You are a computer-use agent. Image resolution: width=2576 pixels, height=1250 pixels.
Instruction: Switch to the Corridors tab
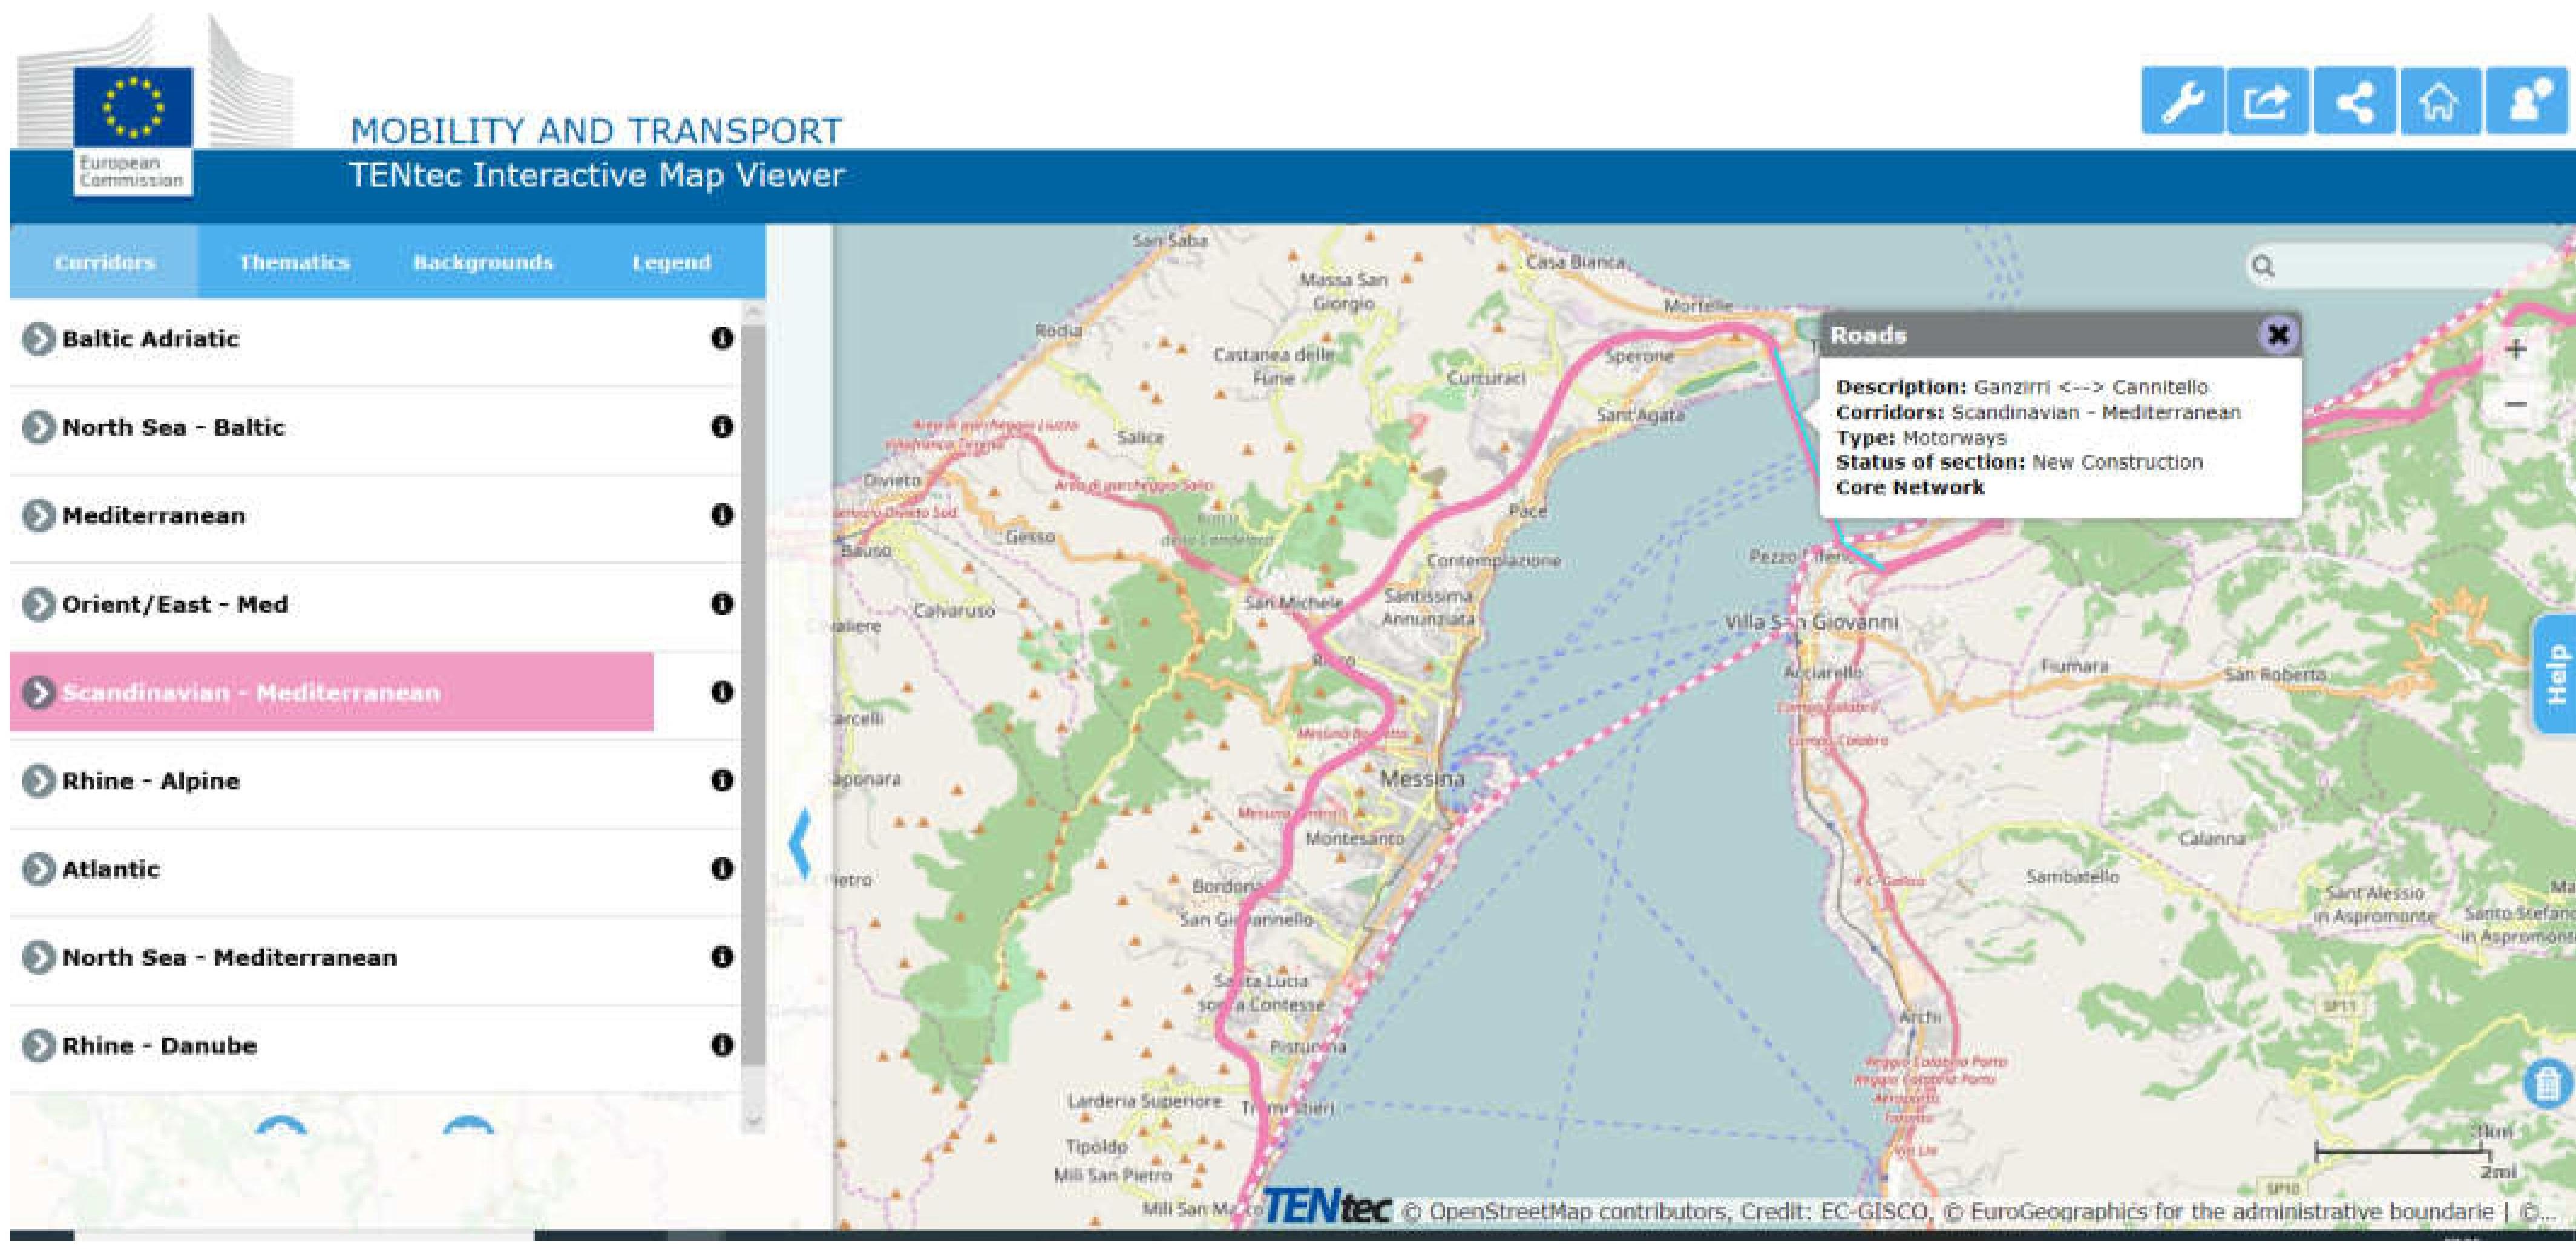tap(104, 262)
